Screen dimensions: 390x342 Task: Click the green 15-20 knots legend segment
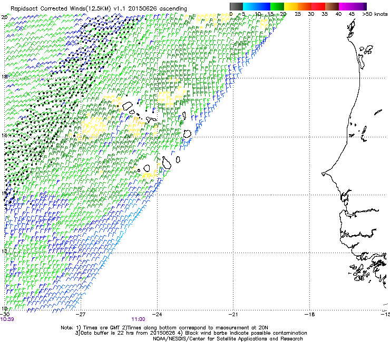coord(277,6)
